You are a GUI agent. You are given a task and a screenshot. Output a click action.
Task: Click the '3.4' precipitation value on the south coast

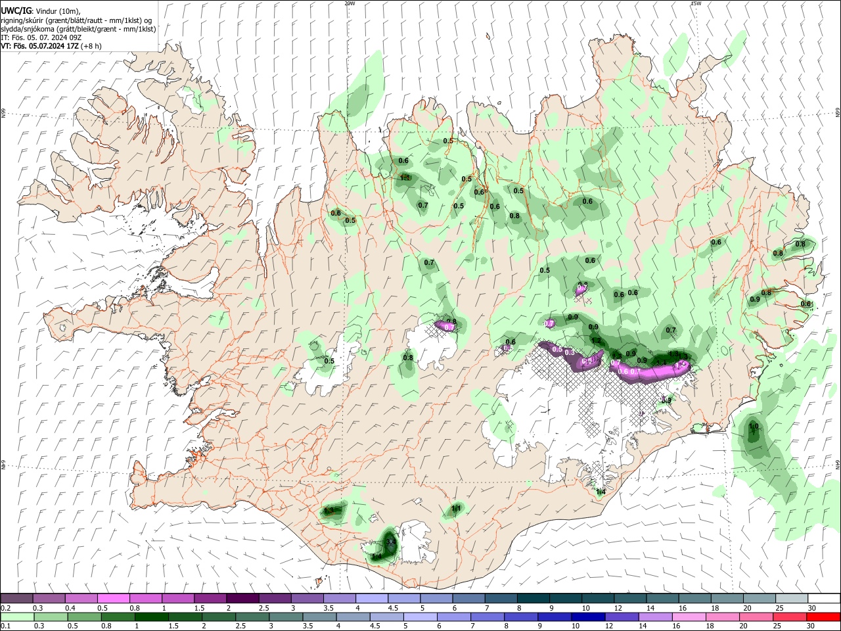[390, 542]
